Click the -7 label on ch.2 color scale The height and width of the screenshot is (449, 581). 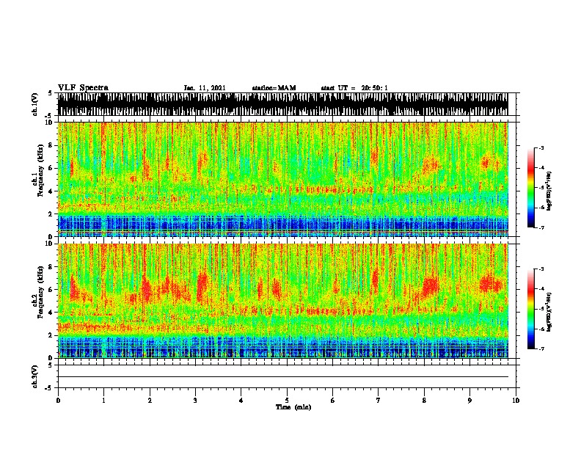coord(541,349)
